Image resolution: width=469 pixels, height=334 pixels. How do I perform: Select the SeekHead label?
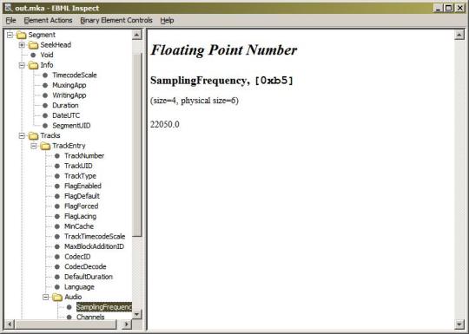56,45
